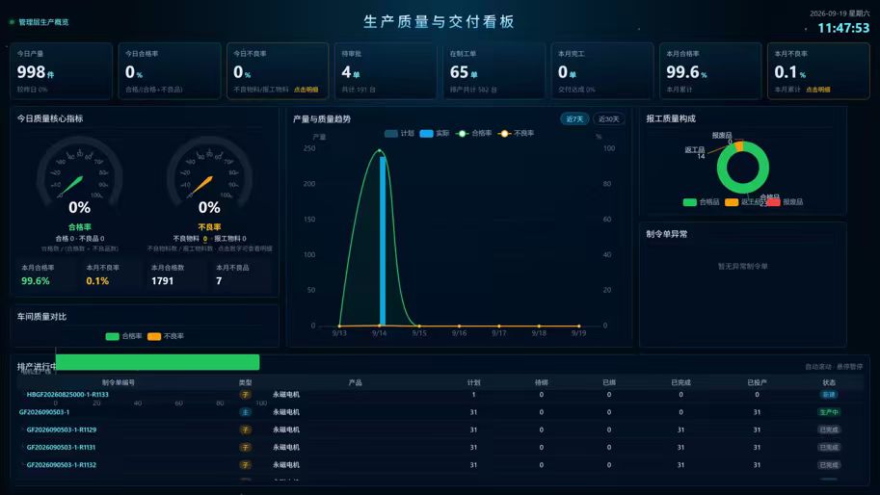The image size is (880, 495).
Task: Toggle the 实际 series in trend legend
Action: pyautogui.click(x=435, y=134)
